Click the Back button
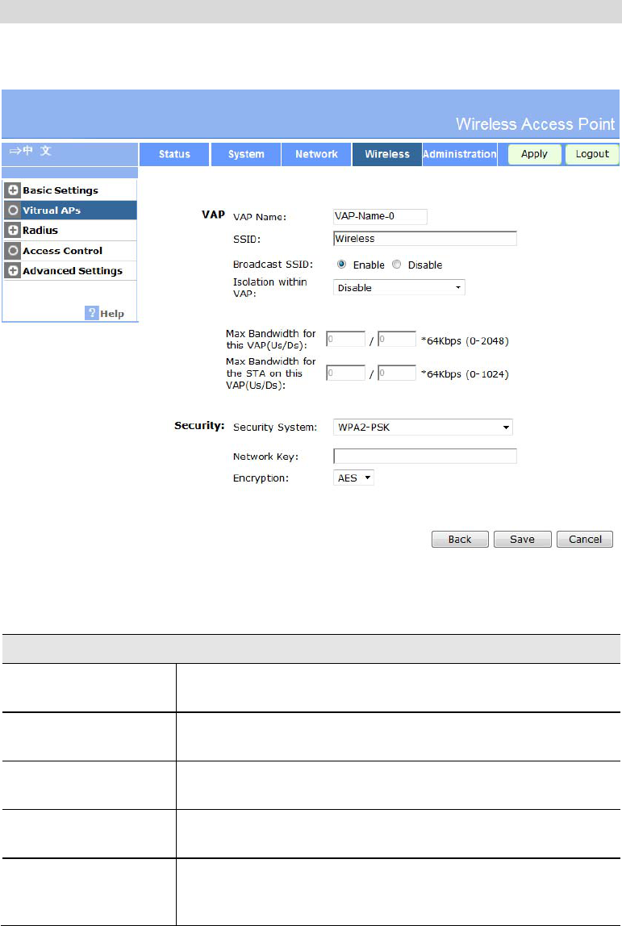Viewport: 622px width, 926px height. (460, 539)
